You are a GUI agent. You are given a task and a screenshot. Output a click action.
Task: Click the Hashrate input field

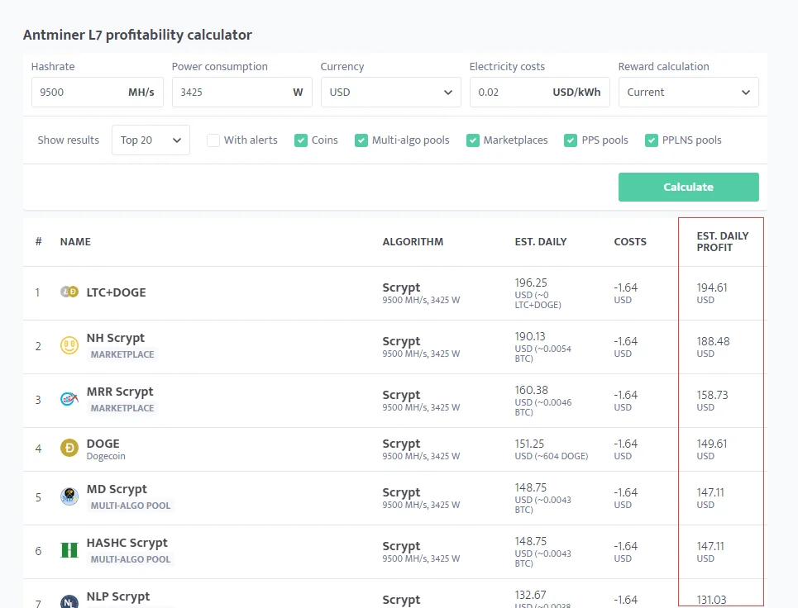(x=79, y=93)
